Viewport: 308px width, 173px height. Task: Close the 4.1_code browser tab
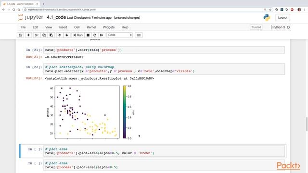[37, 4]
